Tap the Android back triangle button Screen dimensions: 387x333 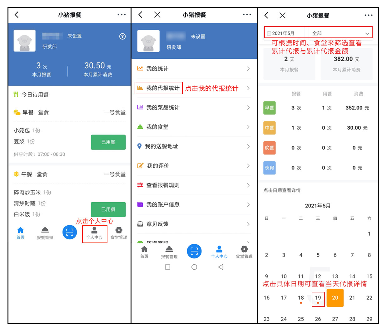(221, 267)
